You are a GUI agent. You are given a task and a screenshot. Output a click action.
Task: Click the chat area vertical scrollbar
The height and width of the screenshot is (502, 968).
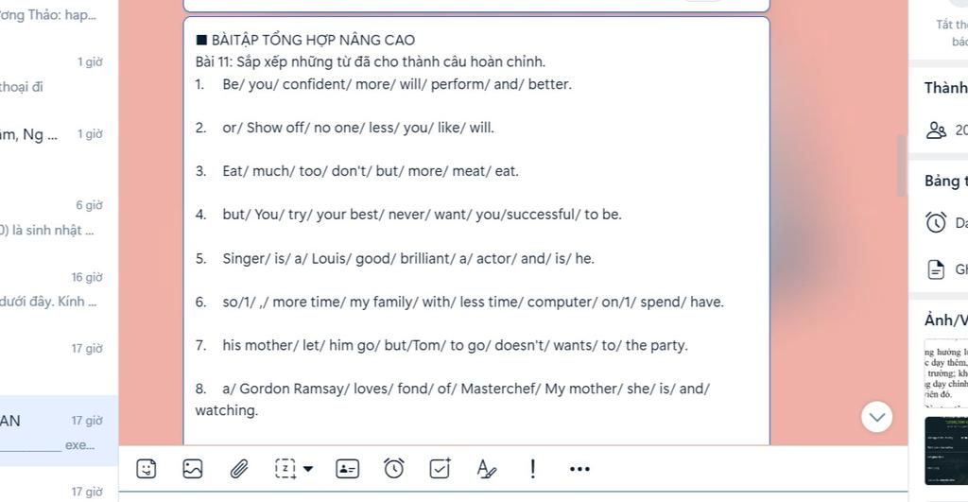tap(901, 165)
